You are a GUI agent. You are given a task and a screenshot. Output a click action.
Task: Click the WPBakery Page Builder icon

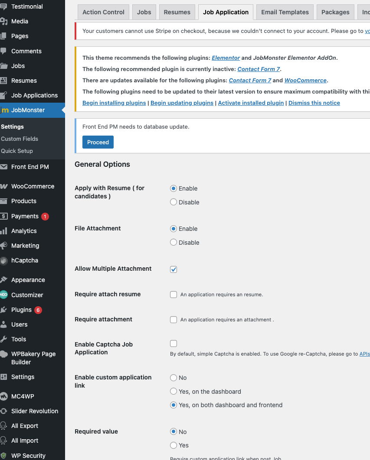click(3, 354)
